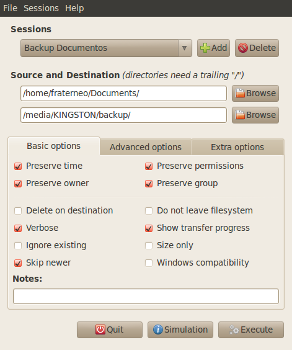Click the green plus Add session icon
The image size is (292, 350).
pos(205,48)
